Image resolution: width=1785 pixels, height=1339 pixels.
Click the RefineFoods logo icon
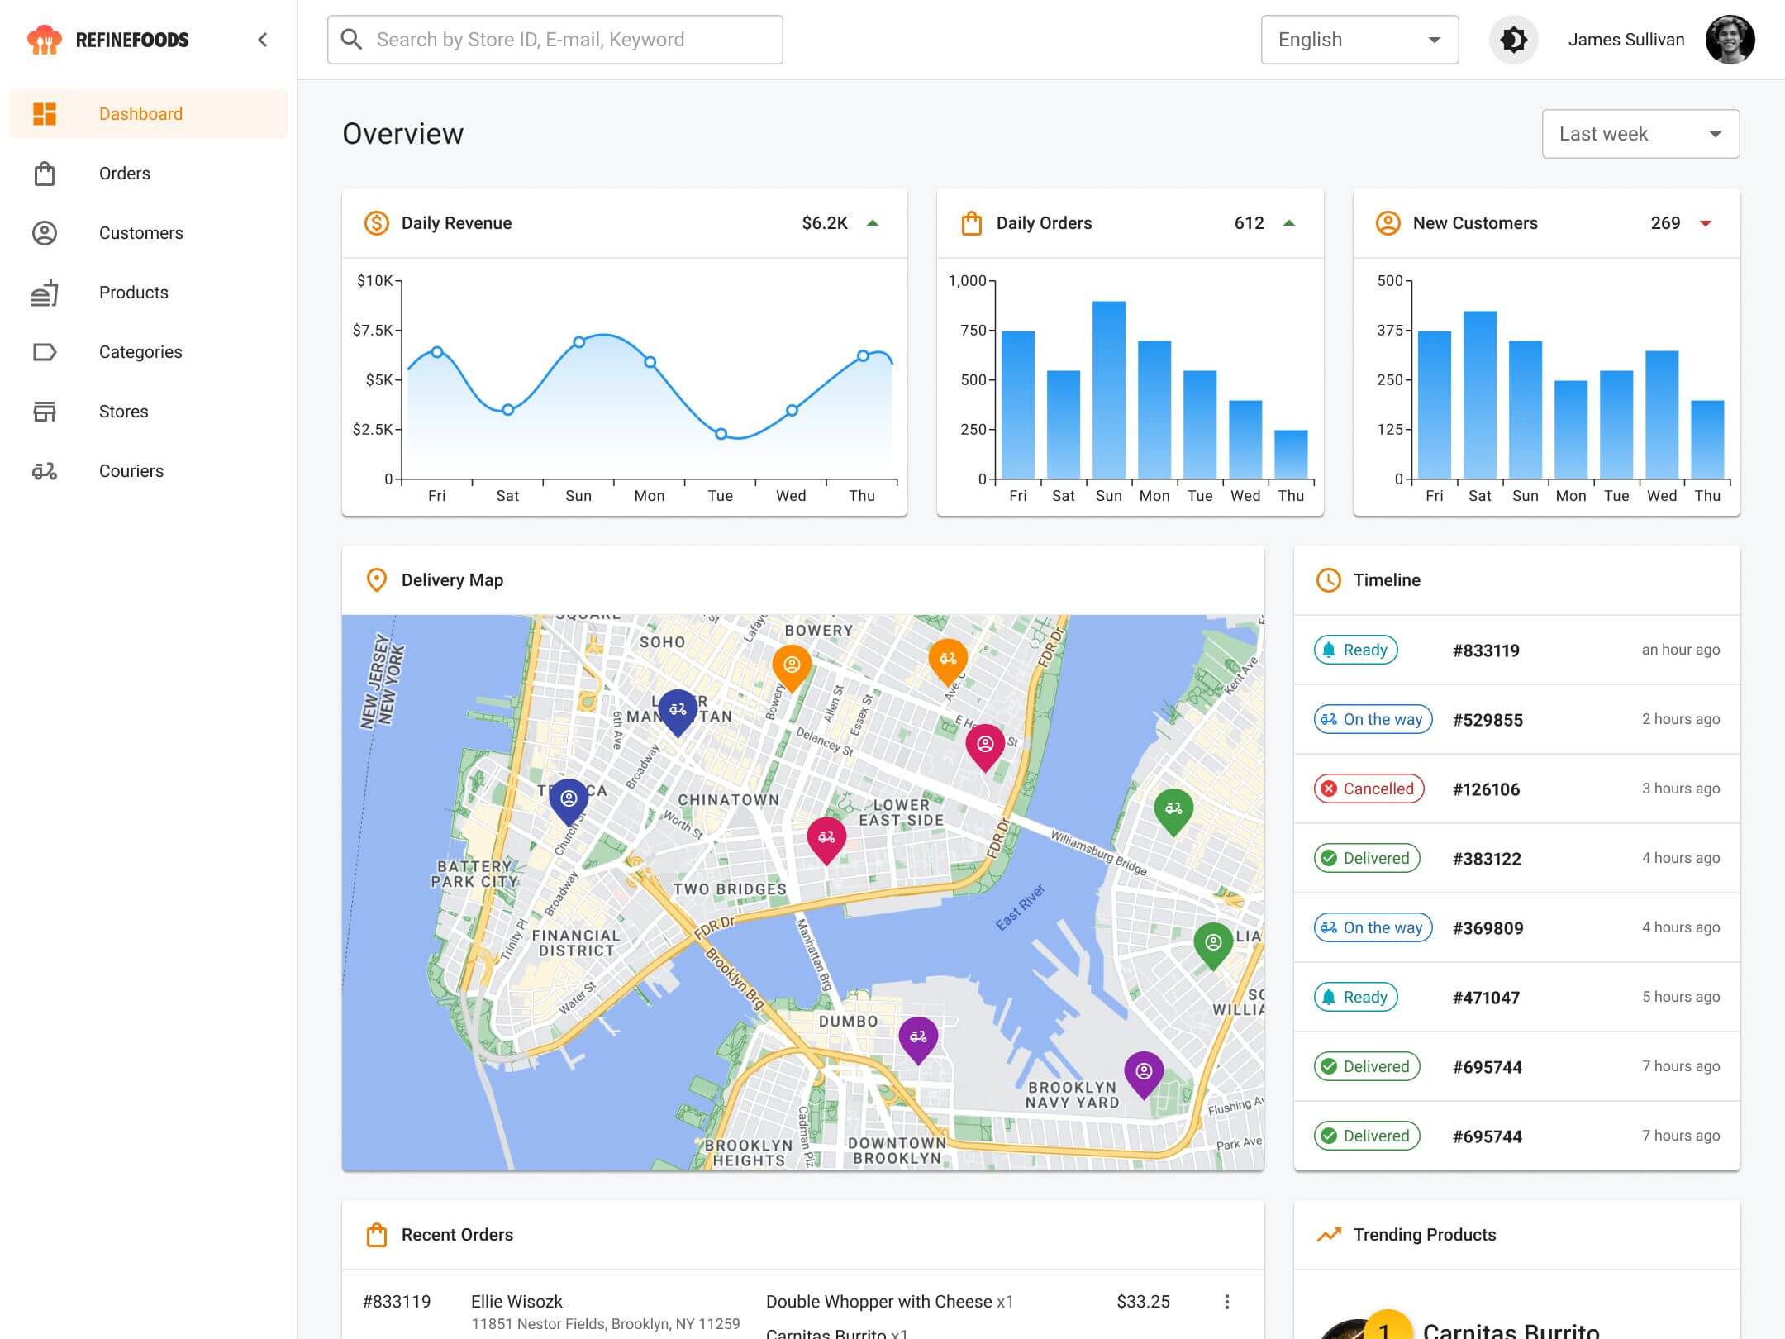45,40
